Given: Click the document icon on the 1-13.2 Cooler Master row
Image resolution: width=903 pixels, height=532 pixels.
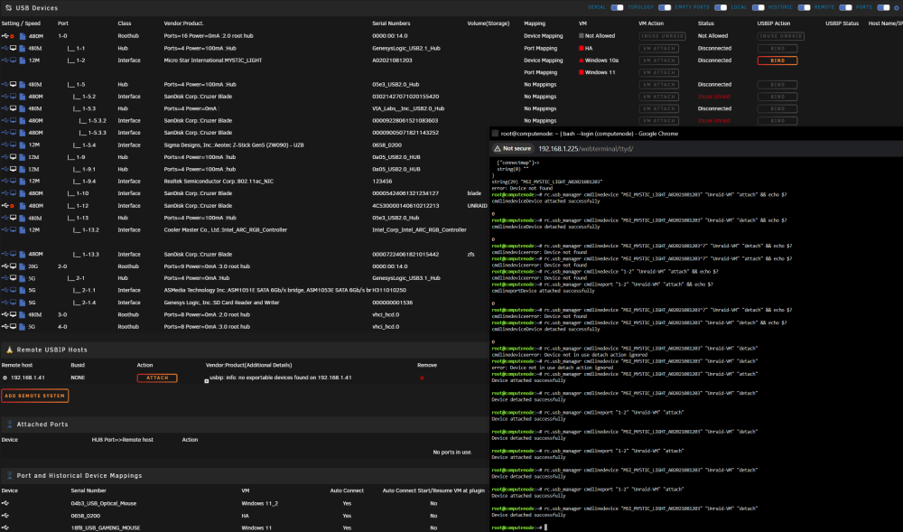Looking at the screenshot, I should pyautogui.click(x=23, y=229).
